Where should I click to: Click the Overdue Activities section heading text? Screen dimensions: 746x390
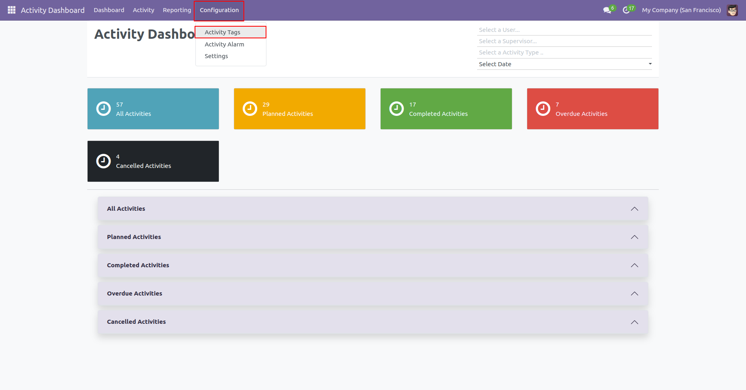(134, 294)
